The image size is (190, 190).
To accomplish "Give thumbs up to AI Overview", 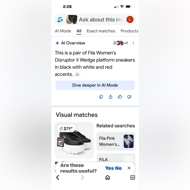I will pyautogui.click(x=120, y=97).
